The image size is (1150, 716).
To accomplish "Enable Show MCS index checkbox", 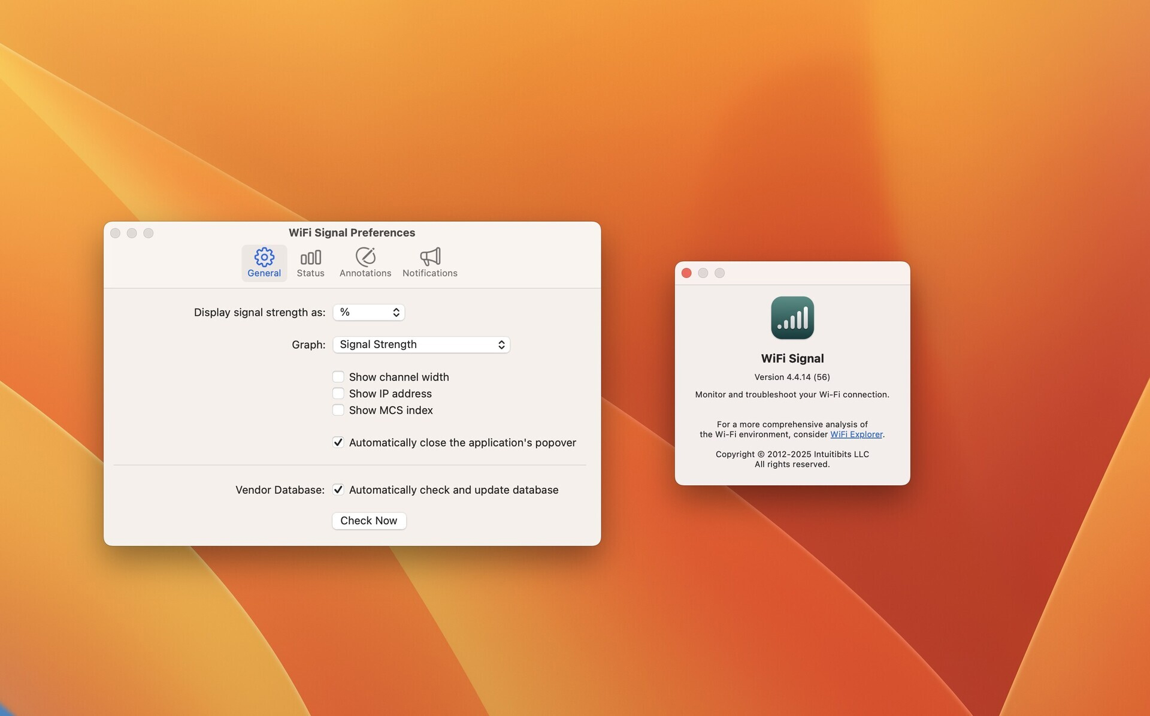I will (x=338, y=410).
